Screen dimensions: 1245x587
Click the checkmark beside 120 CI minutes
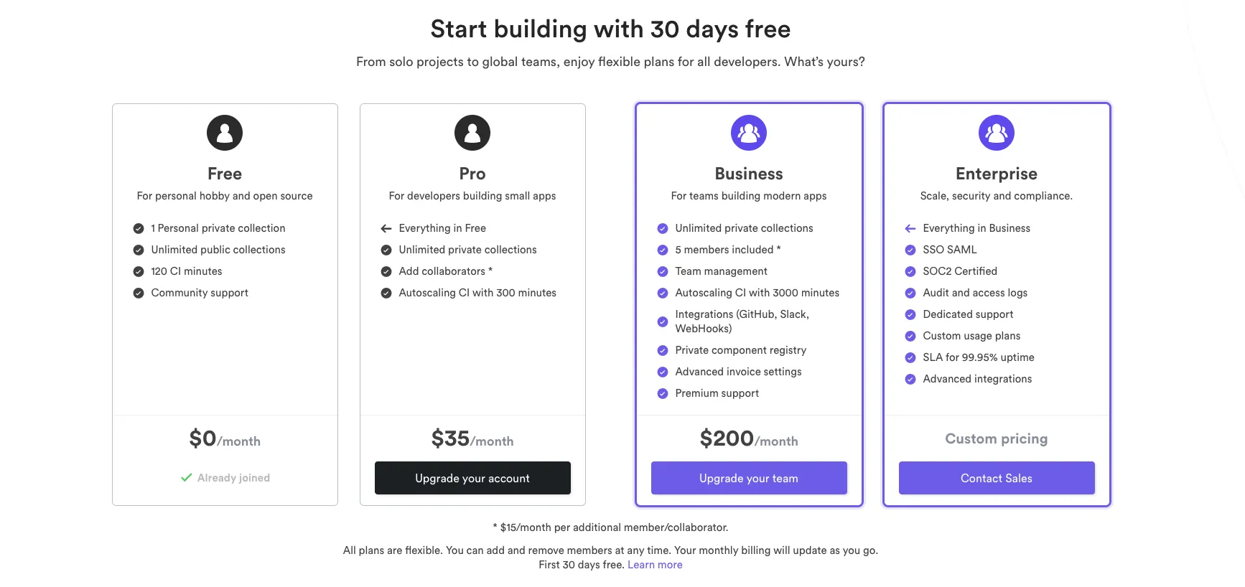pyautogui.click(x=139, y=271)
